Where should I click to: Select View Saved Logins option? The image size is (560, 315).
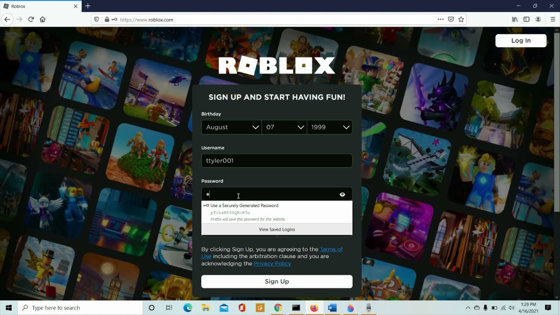point(276,229)
